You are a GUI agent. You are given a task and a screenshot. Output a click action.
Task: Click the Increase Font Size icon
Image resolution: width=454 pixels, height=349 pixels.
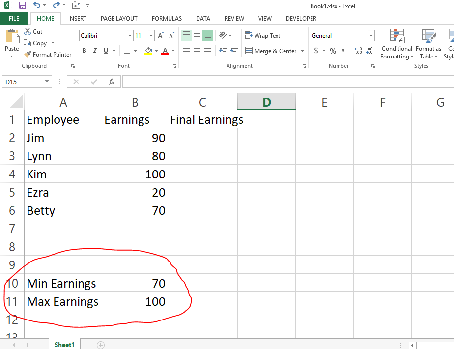(x=161, y=36)
